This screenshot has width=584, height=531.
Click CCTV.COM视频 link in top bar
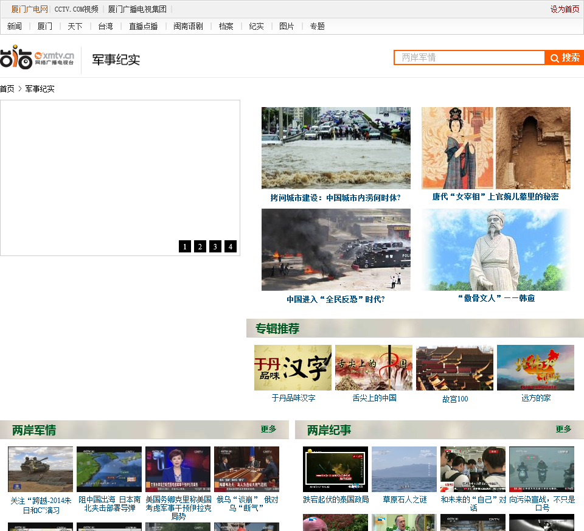[76, 9]
